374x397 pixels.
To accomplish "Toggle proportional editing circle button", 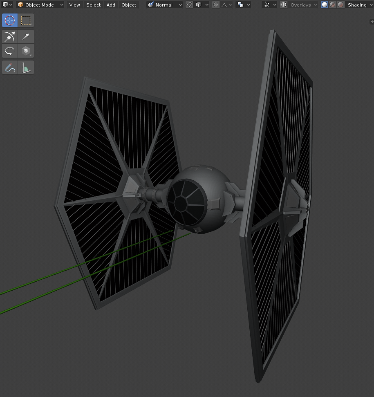I will click(x=216, y=4).
